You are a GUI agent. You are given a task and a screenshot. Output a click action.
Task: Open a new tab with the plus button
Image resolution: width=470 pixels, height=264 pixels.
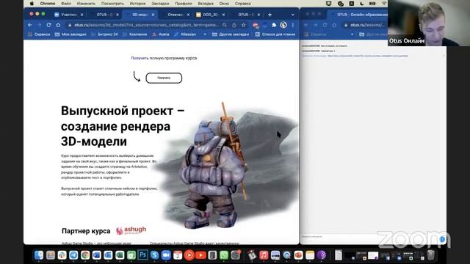270,15
